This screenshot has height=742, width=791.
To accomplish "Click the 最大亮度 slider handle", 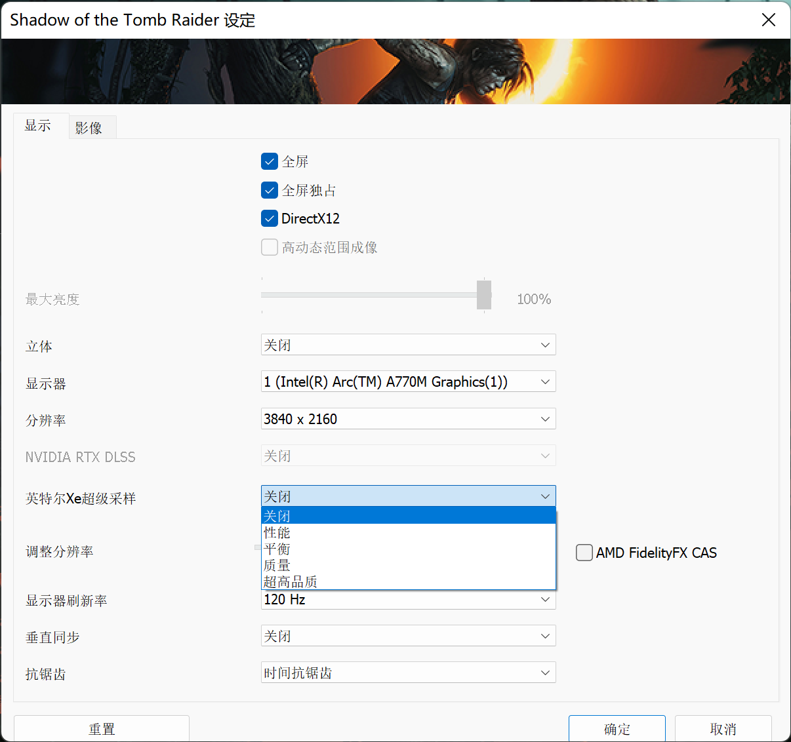I will click(484, 295).
